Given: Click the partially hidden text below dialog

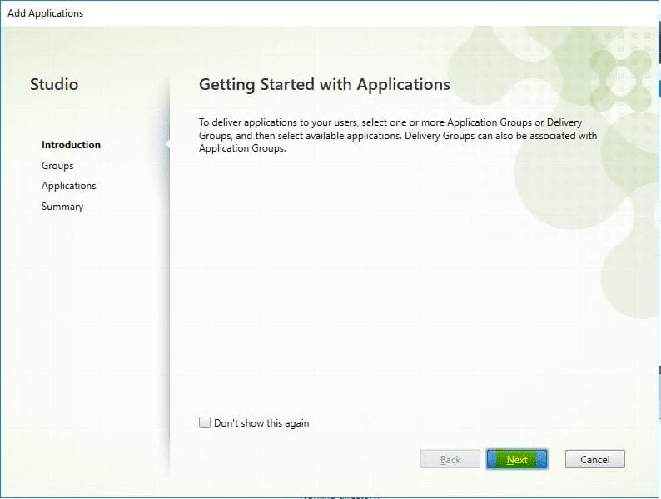Looking at the screenshot, I should pos(341,496).
